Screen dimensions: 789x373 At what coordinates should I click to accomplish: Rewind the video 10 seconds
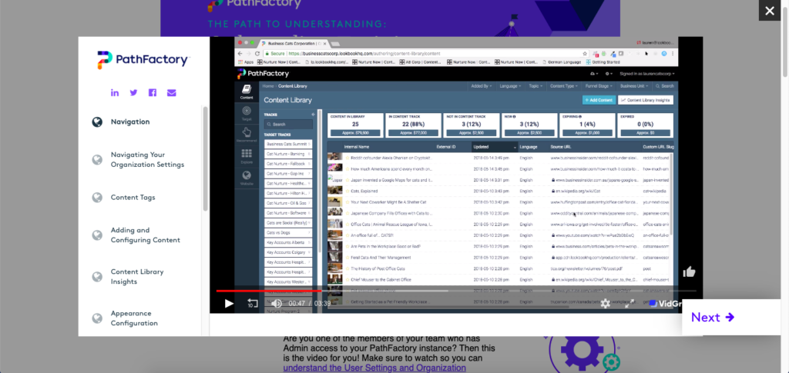pyautogui.click(x=253, y=303)
